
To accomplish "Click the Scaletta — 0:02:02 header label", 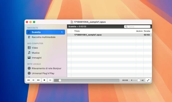I will click(x=77, y=26).
